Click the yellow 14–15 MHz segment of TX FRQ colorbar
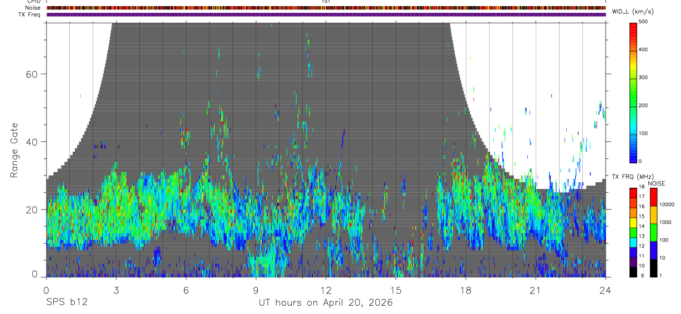 (x=633, y=223)
